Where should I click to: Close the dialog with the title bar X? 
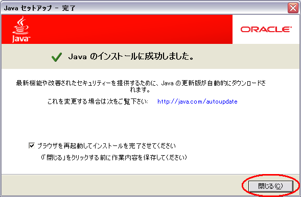point(293,8)
